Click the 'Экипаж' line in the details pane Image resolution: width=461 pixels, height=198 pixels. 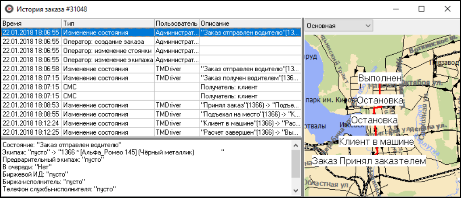click(113, 152)
